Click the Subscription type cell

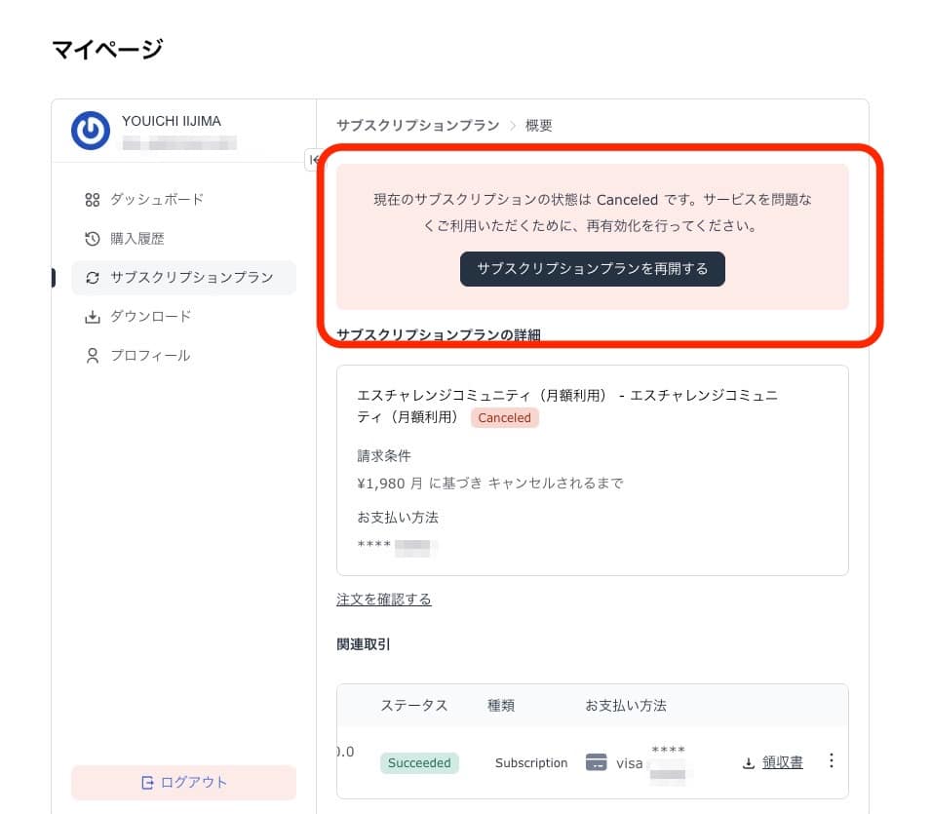(531, 763)
